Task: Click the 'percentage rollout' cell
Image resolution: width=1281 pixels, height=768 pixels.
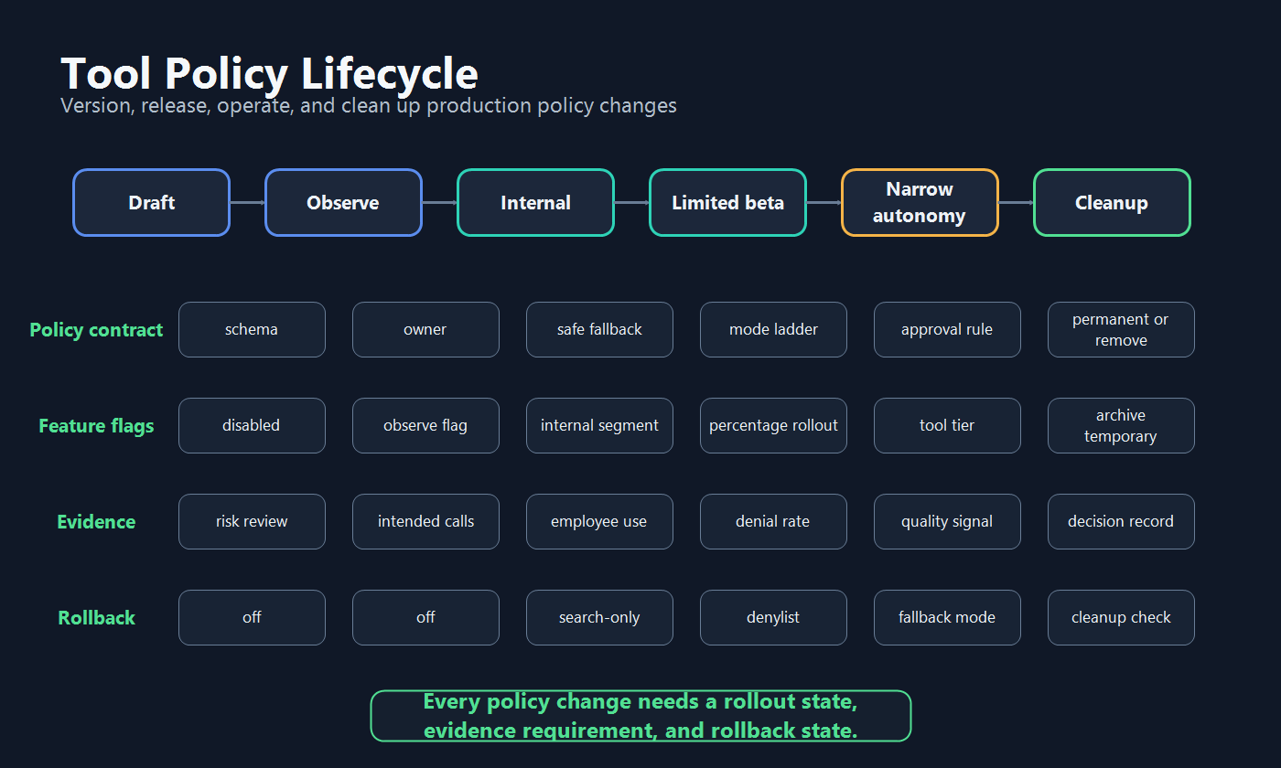Action: [x=773, y=426]
